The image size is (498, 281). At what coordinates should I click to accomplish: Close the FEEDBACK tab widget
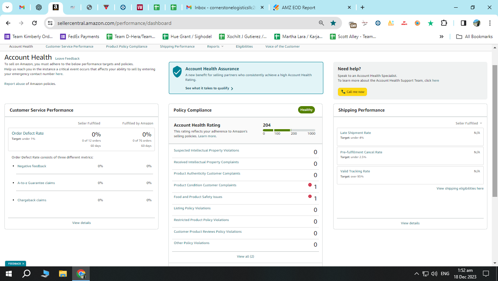(23, 263)
